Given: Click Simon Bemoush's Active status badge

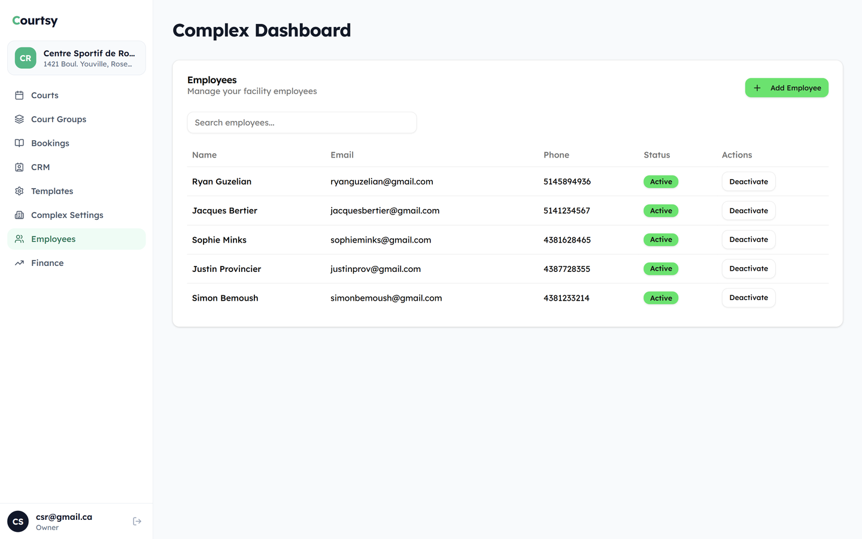Looking at the screenshot, I should point(661,298).
